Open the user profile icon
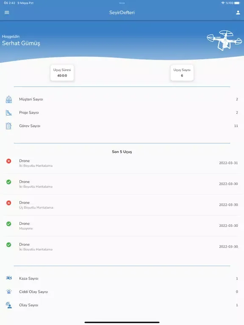This screenshot has width=244, height=325. coord(238,12)
